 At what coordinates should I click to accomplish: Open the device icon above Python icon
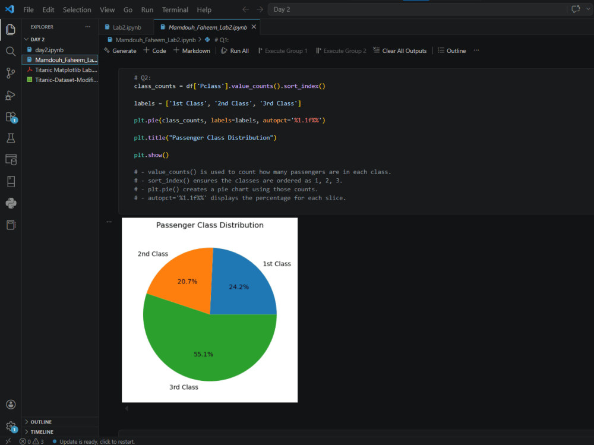click(x=11, y=181)
